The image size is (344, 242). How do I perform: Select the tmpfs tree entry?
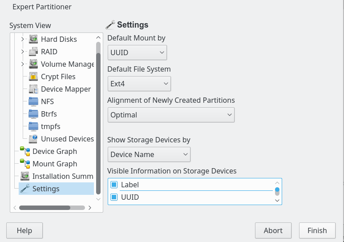(50, 127)
